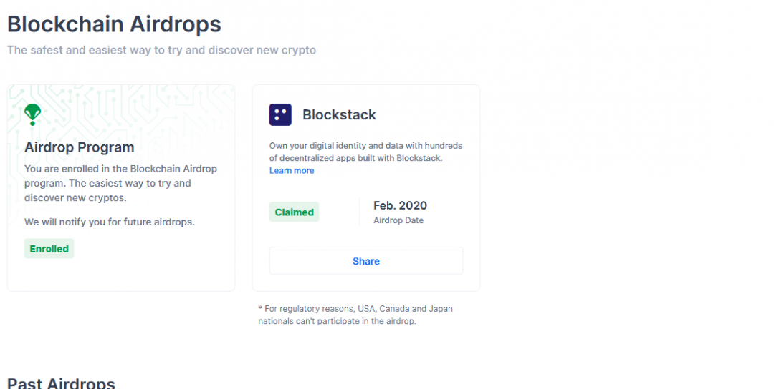Screen dimensions: 774x389
Task: Click the red asterisk before the disclaimer
Action: (260, 309)
